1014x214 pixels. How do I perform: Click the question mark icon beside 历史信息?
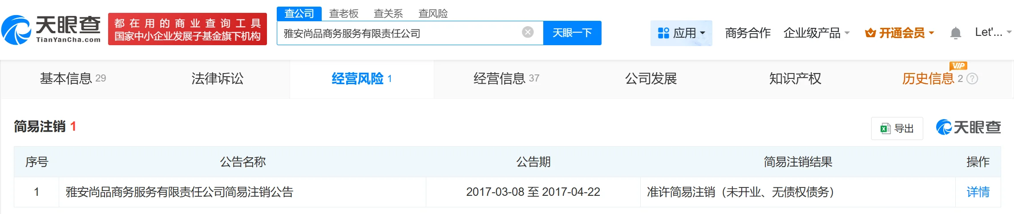973,79
